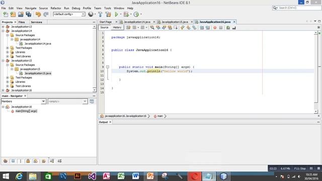Click the Previous Bookmark icon
The width and height of the screenshot is (322, 181).
[182, 28]
